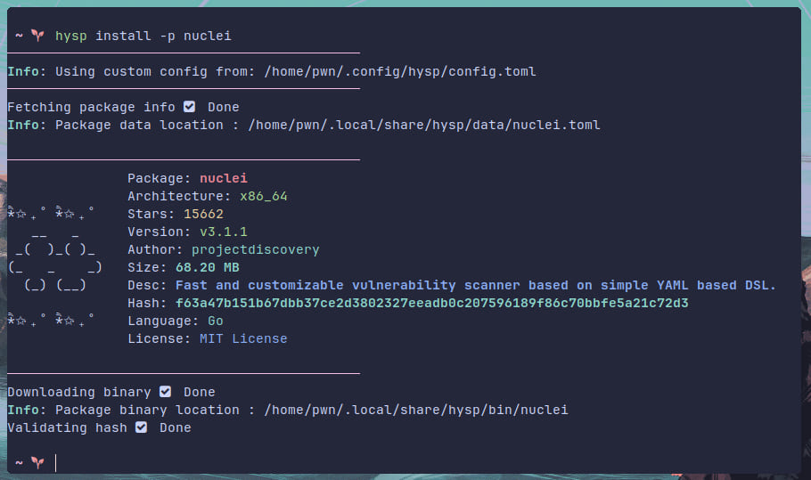This screenshot has width=811, height=480.
Task: Click the checkmark after Downloading binary
Action: coord(165,392)
